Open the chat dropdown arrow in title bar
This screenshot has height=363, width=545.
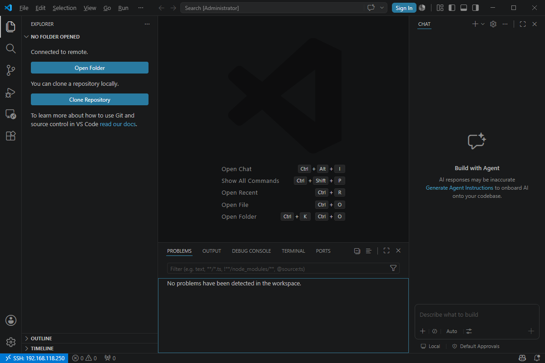[382, 8]
